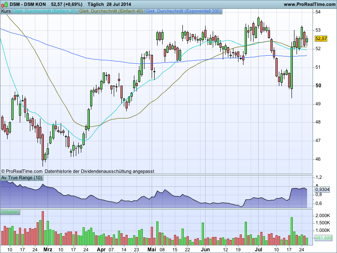Click the Jun month label on time axis
The height and width of the screenshot is (253, 337).
coord(205,250)
